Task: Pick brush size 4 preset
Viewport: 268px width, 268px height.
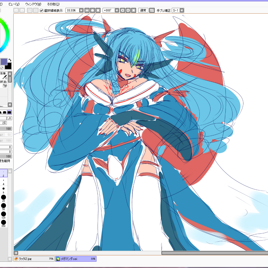Action: [x=3, y=182]
